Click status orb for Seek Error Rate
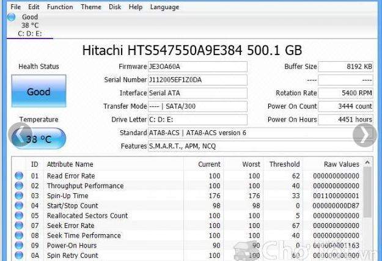Image resolution: width=382 pixels, height=261 pixels. click(x=19, y=225)
